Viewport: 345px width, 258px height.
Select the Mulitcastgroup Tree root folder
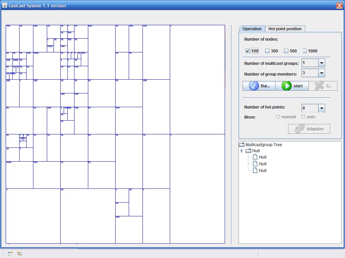click(263, 145)
